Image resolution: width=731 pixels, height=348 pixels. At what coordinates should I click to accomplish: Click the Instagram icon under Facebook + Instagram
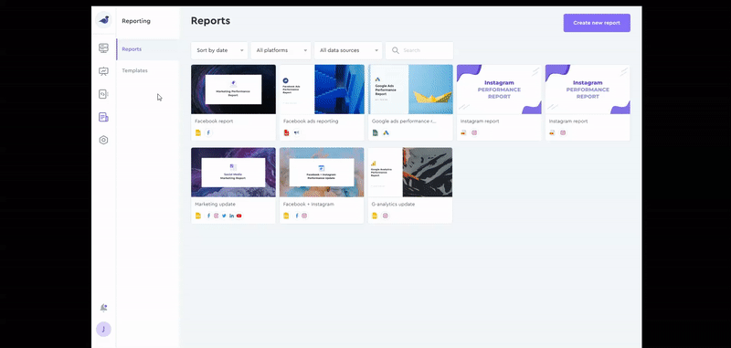click(x=304, y=216)
